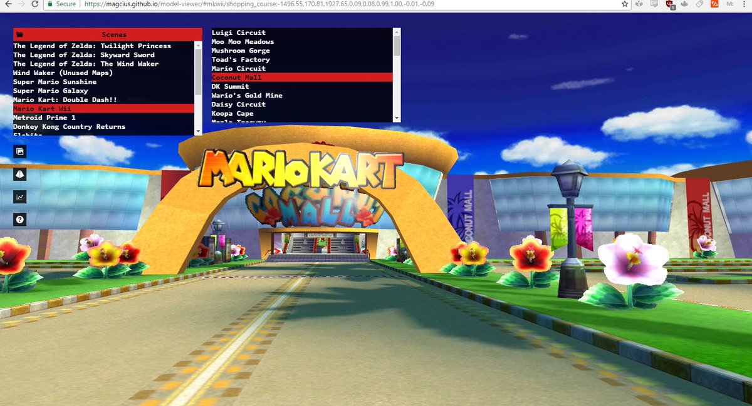752x406 pixels.
Task: Load the Mario Circuit course
Action: (302, 68)
